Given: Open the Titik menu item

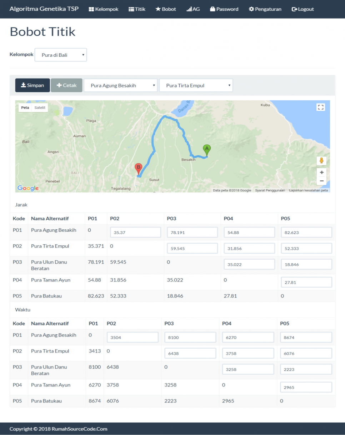Looking at the screenshot, I should tap(137, 9).
